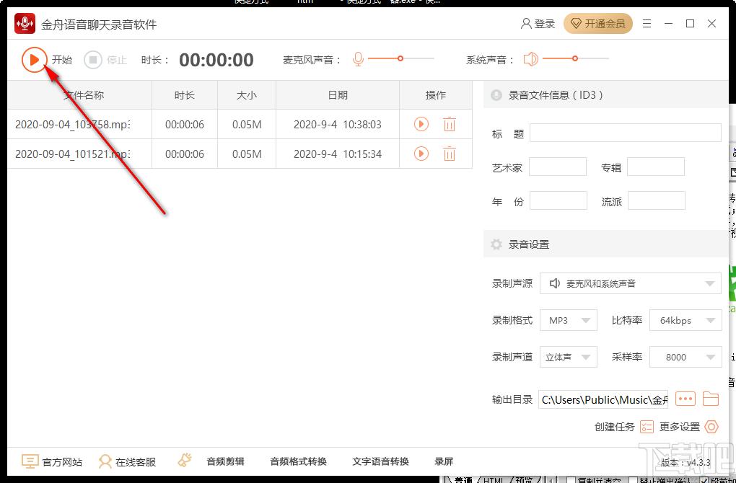Click the 艺术家 artist input field
The image size is (736, 483).
pyautogui.click(x=558, y=167)
